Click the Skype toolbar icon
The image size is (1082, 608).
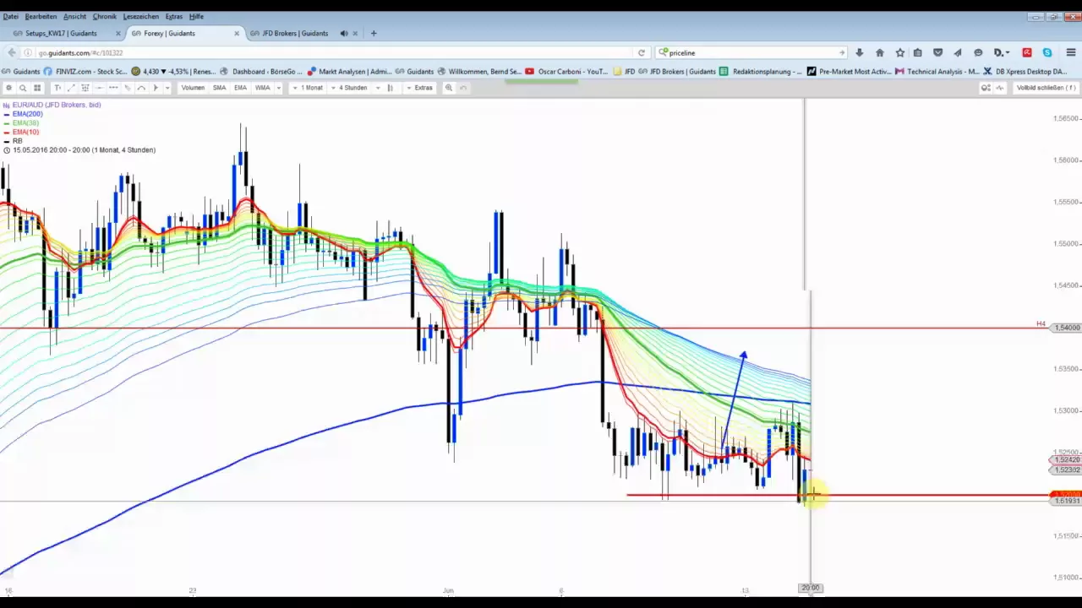pos(1047,52)
